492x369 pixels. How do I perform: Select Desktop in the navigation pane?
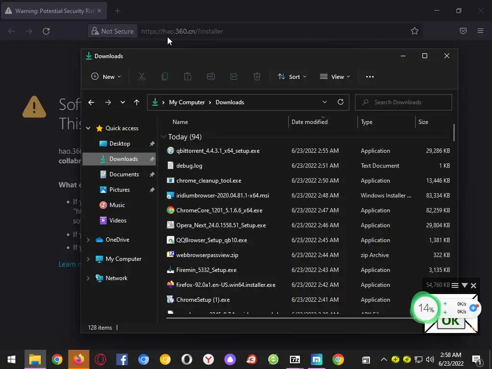point(120,143)
